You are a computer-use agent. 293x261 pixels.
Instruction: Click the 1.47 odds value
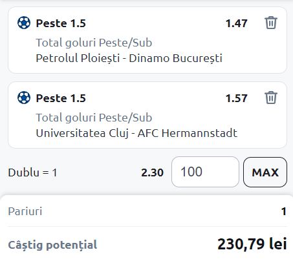236,23
